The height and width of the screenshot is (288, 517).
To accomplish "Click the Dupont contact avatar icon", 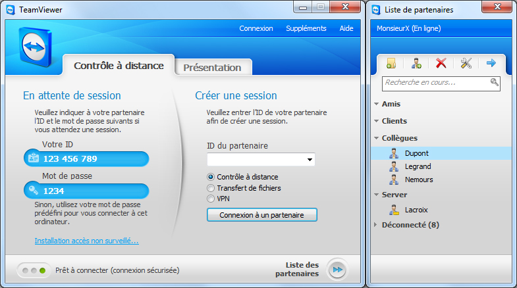I will point(394,153).
